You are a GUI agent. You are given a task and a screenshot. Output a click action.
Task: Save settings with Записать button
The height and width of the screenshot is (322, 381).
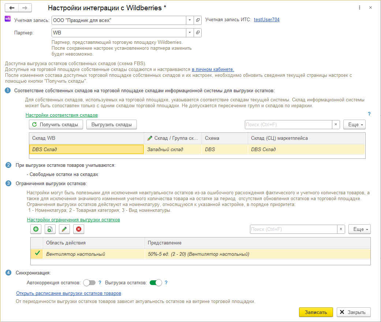tap(315, 312)
